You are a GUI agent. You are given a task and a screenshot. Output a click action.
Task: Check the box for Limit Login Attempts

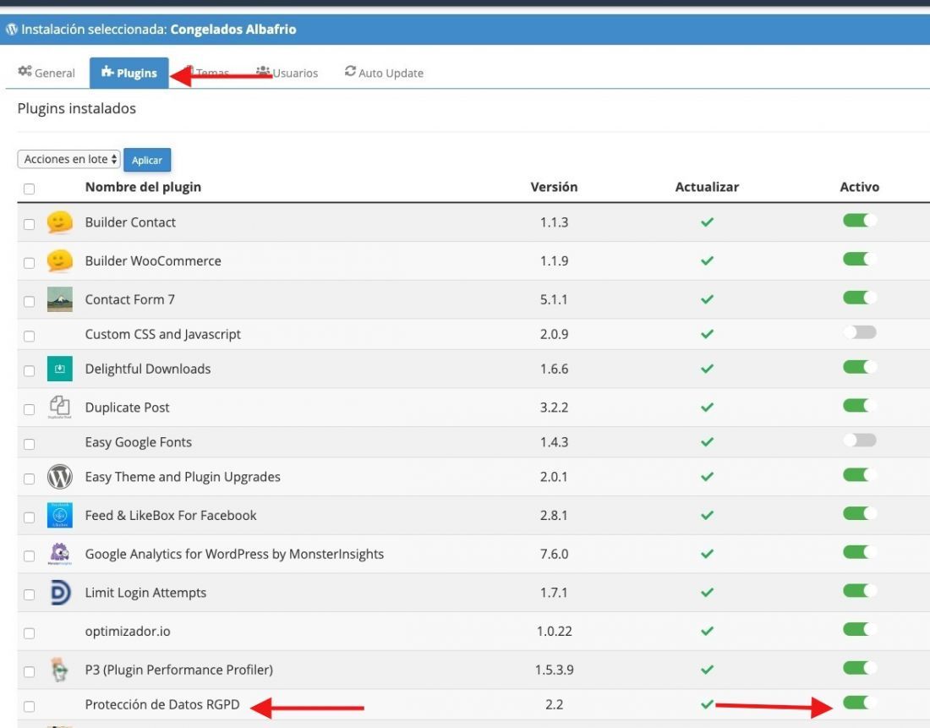tap(29, 594)
